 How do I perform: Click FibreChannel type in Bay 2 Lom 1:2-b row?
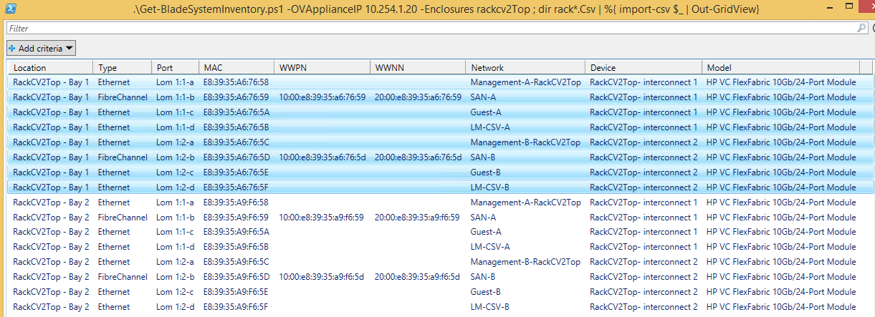123,277
